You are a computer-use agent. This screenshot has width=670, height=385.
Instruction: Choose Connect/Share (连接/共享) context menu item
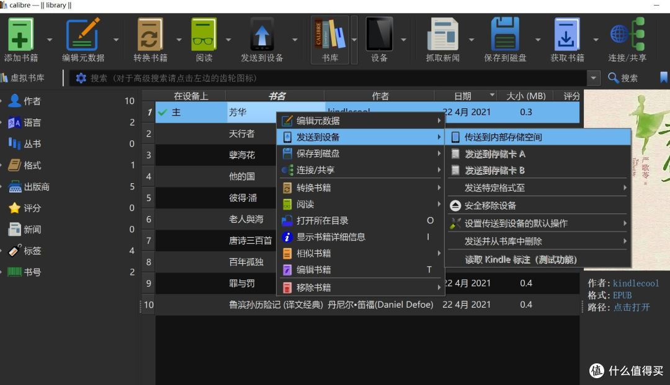[x=361, y=170]
